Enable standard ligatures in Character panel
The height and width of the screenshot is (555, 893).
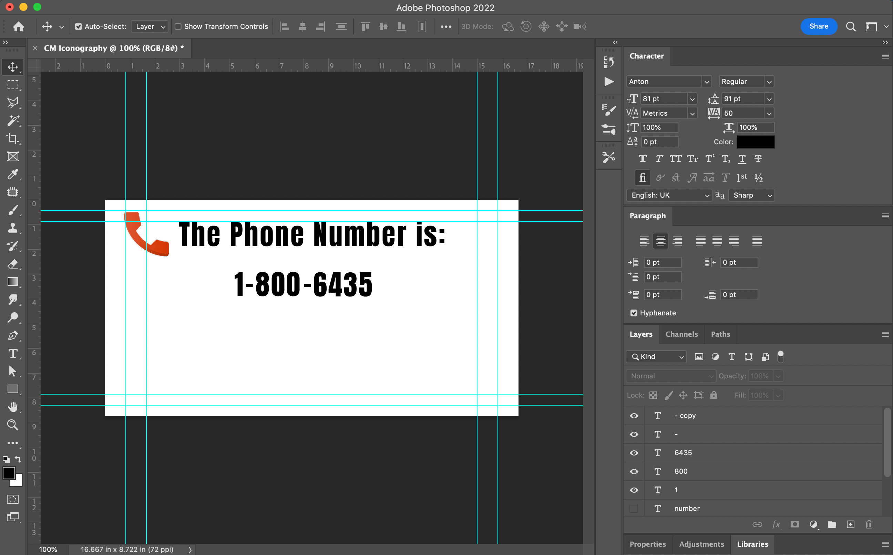(x=642, y=177)
